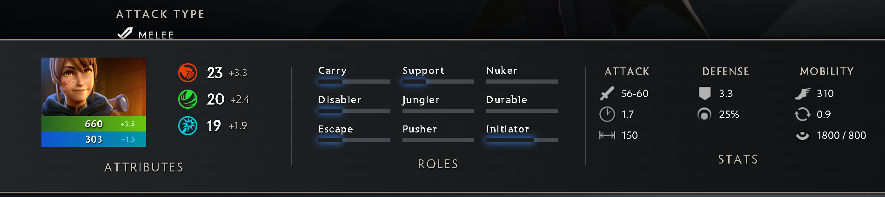Screen dimensions: 885x197
Task: Click the blue mana bar showing 303
Action: [94, 139]
